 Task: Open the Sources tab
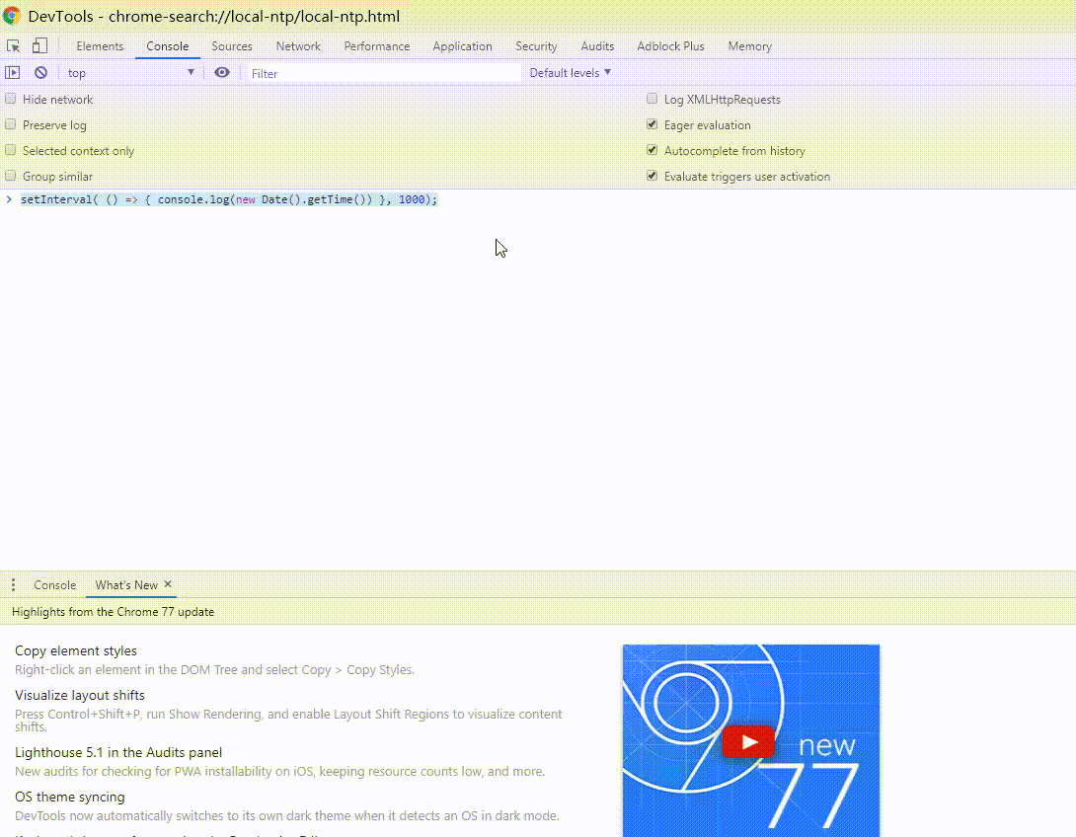tap(232, 46)
